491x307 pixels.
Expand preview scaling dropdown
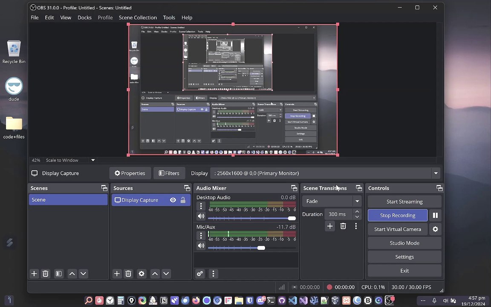coord(93,160)
